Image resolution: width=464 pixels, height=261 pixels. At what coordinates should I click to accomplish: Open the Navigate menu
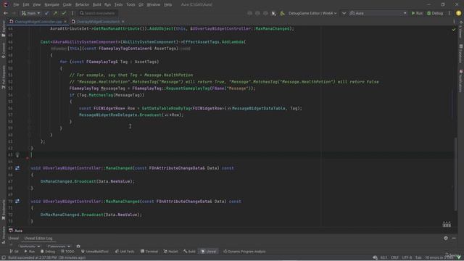pyautogui.click(x=51, y=5)
